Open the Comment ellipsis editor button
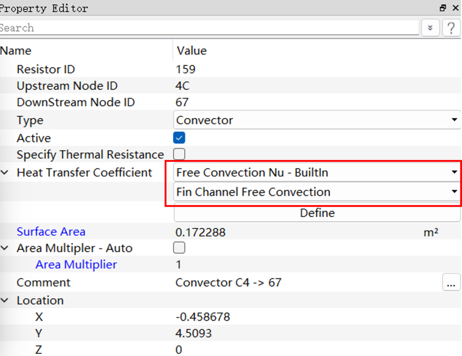The width and height of the screenshot is (462, 356). (451, 283)
